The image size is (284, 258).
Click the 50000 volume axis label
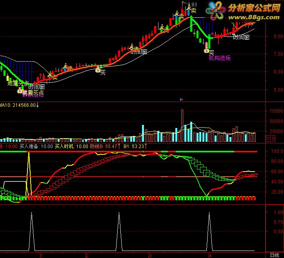click(277, 121)
